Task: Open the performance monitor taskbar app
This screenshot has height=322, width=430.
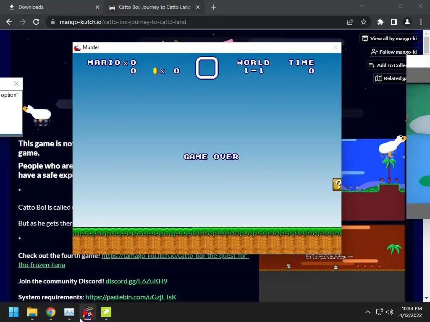Action: (69, 312)
